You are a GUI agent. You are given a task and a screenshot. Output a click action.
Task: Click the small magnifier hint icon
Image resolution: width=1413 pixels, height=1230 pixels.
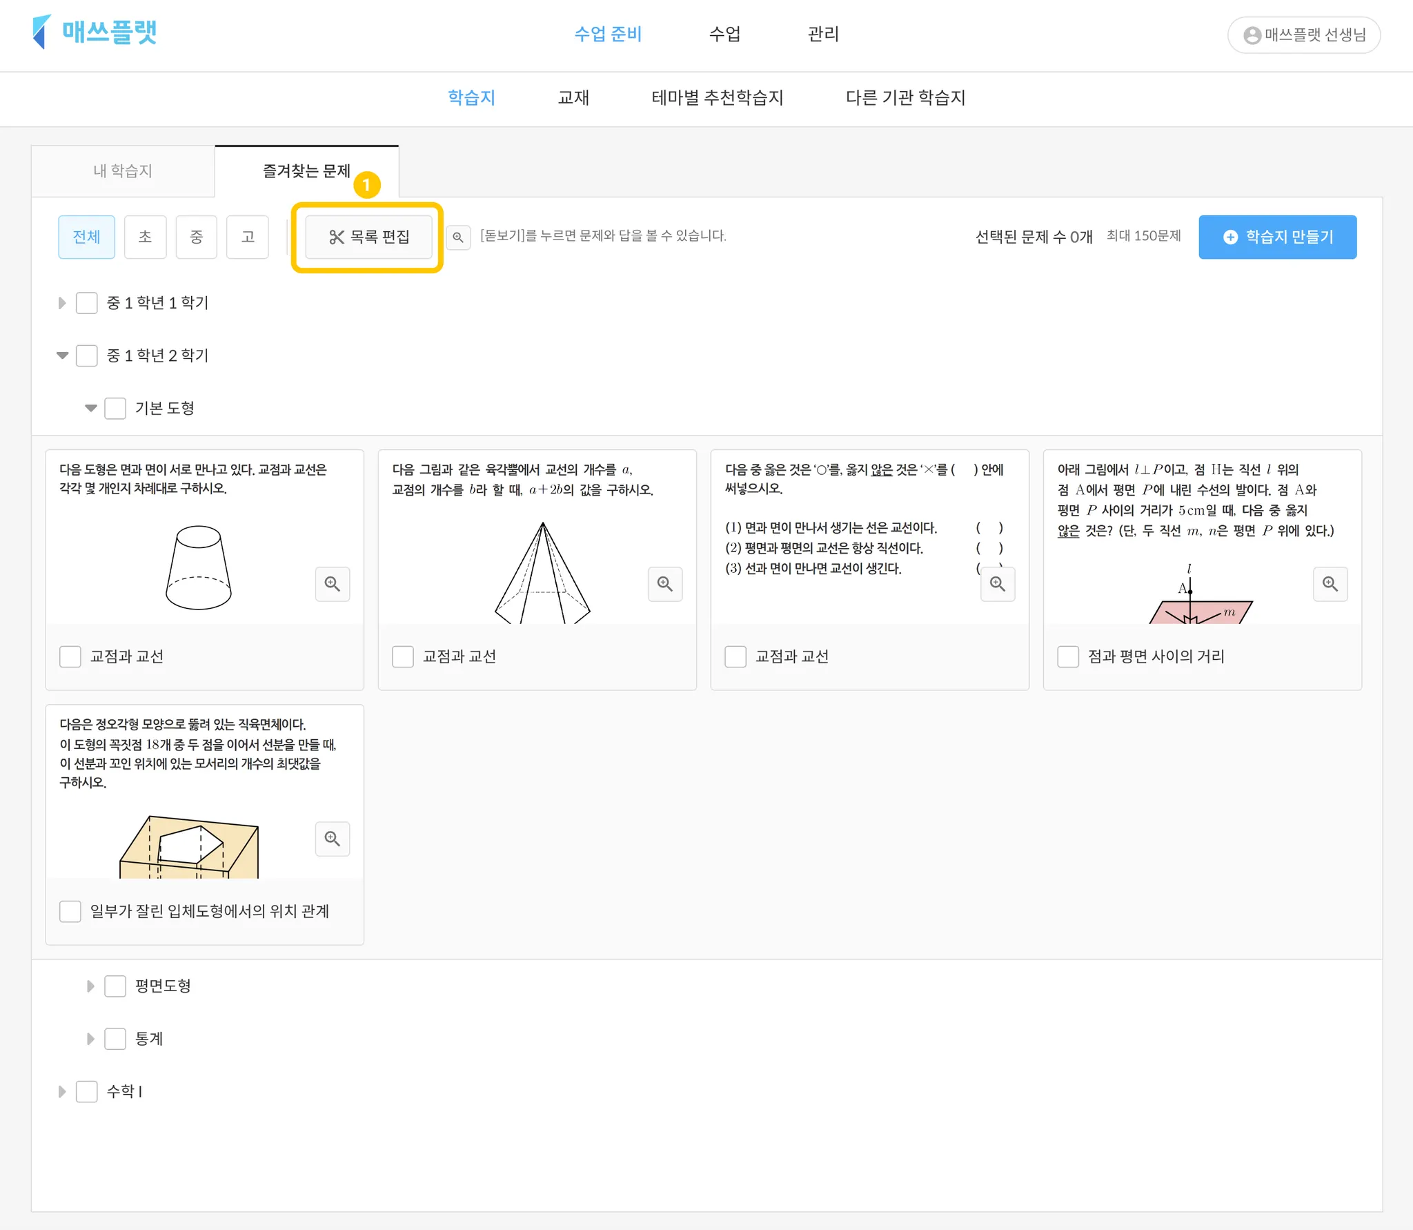coord(458,237)
